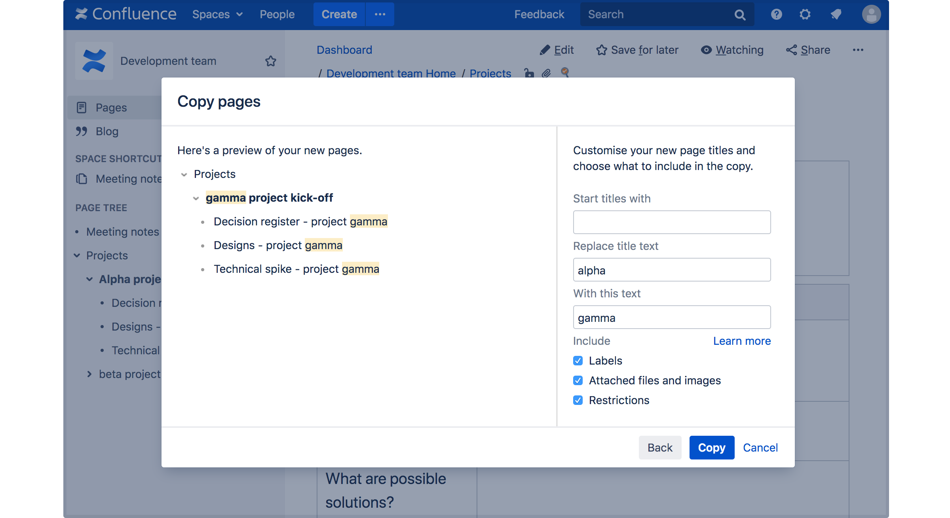
Task: Click the Start titles with field
Action: coord(672,222)
